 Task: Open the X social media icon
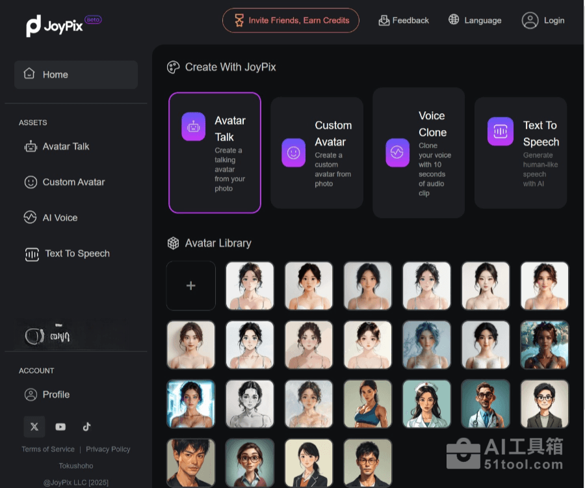(34, 427)
